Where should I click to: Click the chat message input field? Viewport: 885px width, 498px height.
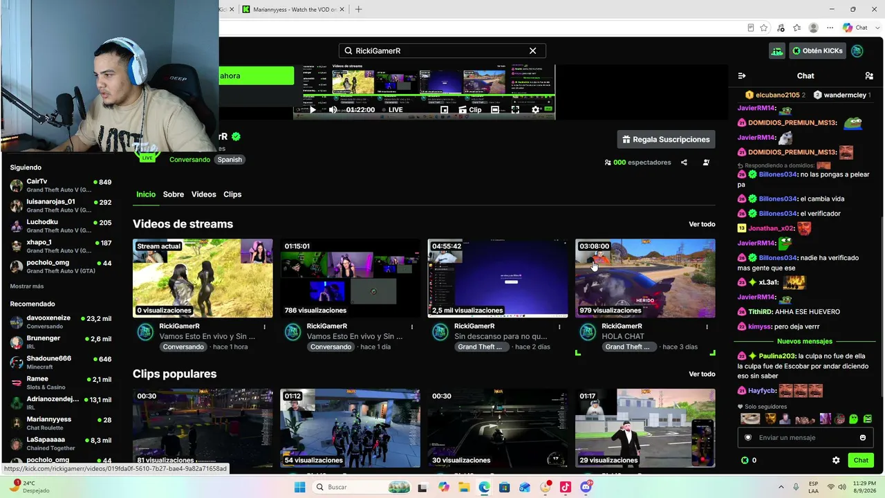pos(805,438)
